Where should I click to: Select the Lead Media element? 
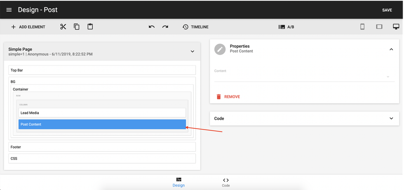102,113
